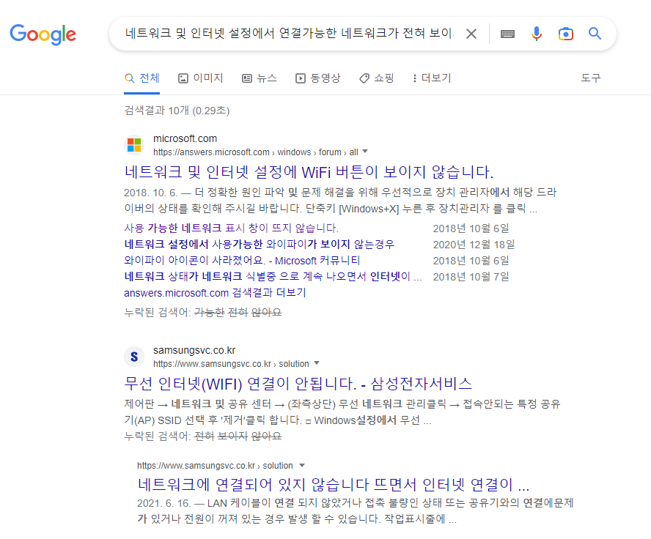Open result '네트워크 및 인터넷 설정에 WiFi 버튼이 보이지 않습니다.'
This screenshot has height=539, width=651.
[309, 171]
